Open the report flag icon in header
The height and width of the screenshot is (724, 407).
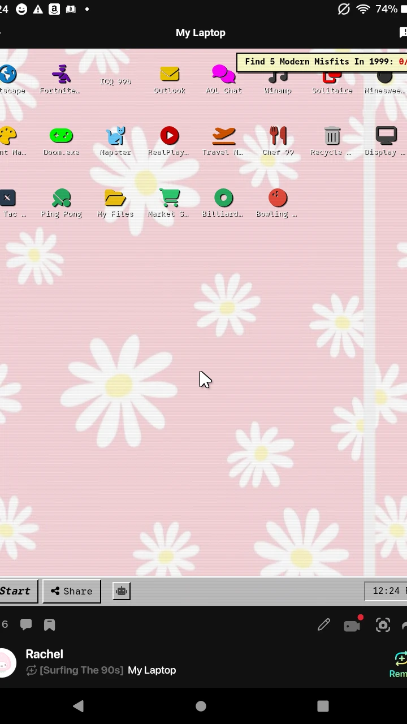(403, 33)
